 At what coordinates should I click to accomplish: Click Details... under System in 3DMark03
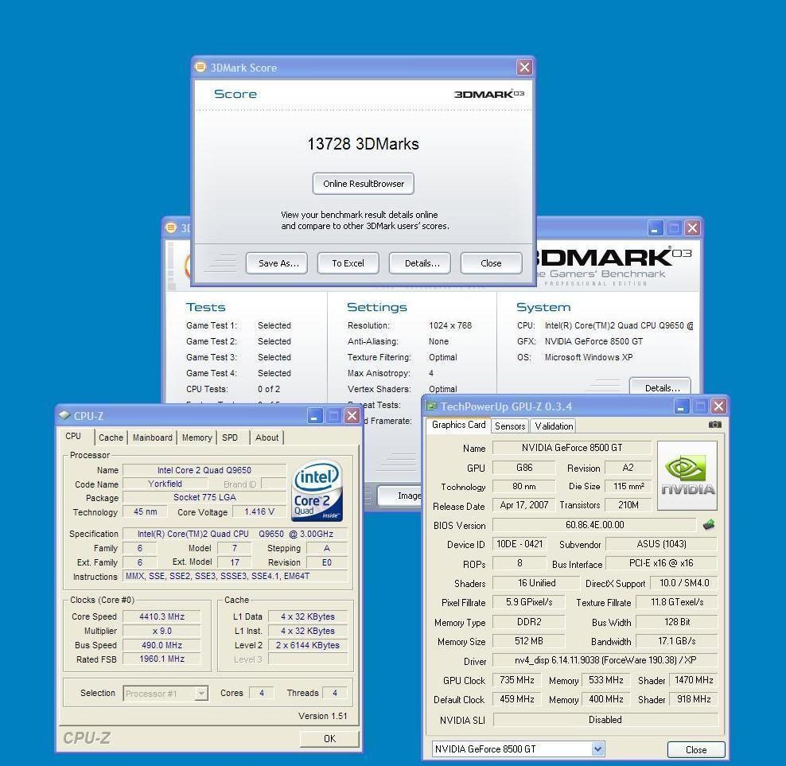click(660, 387)
